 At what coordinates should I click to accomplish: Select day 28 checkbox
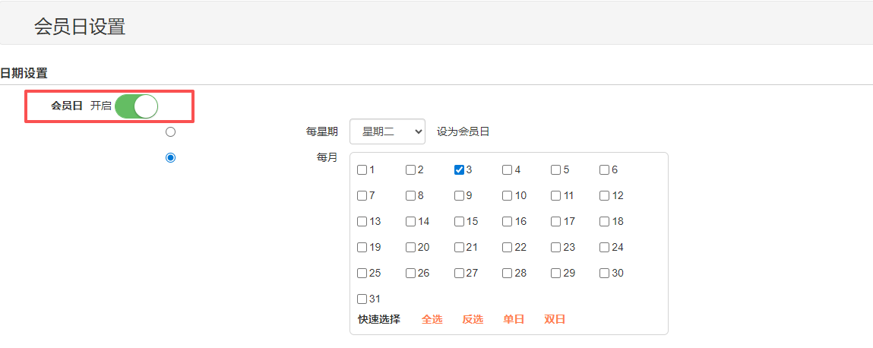(x=508, y=274)
